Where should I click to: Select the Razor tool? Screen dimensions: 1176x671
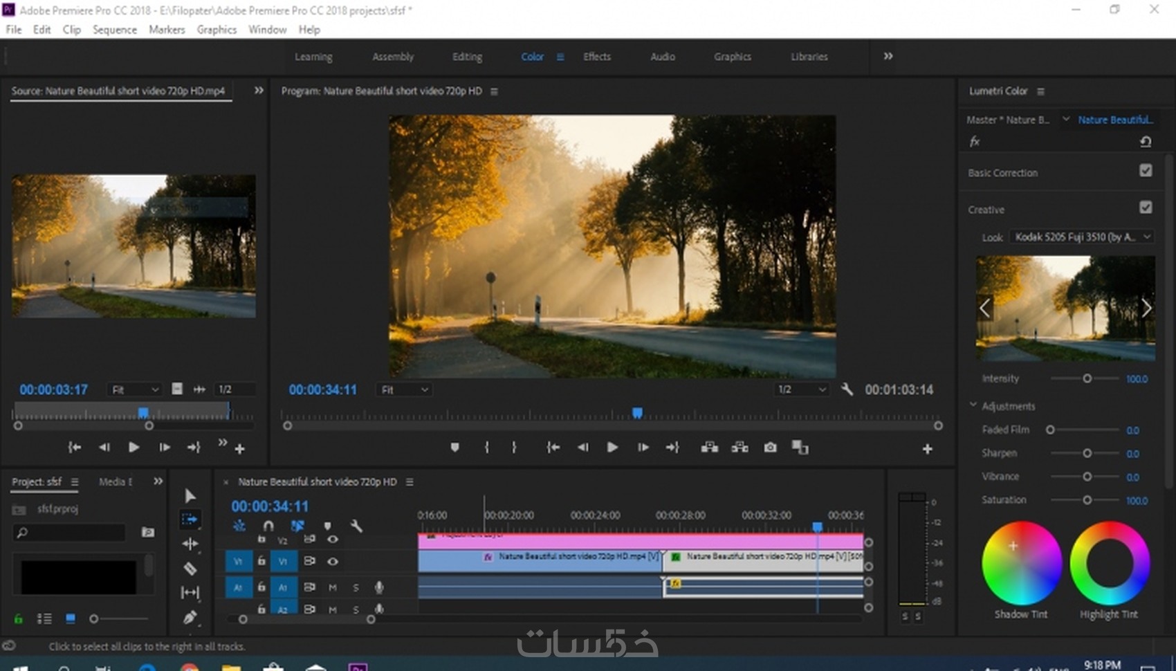click(190, 569)
